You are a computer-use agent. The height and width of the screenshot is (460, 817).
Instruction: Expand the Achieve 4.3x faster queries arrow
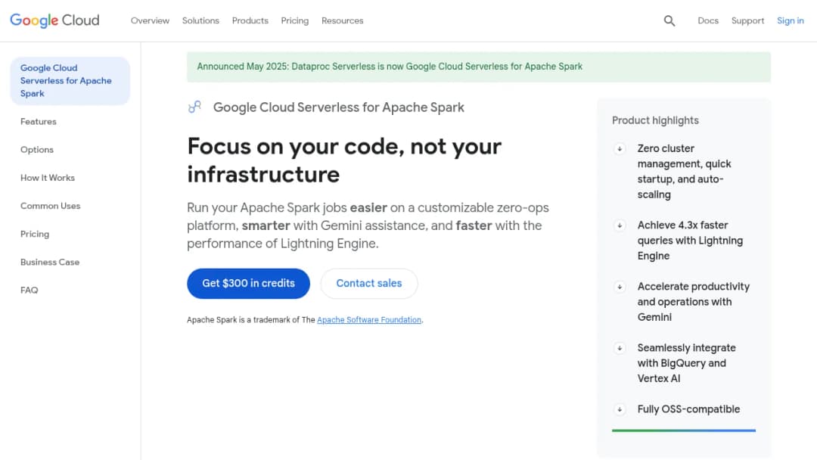620,225
